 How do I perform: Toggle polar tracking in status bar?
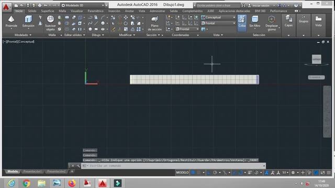215,172
